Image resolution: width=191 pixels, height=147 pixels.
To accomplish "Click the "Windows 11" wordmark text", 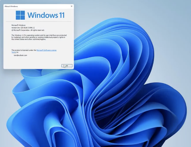I will pos(46,15).
